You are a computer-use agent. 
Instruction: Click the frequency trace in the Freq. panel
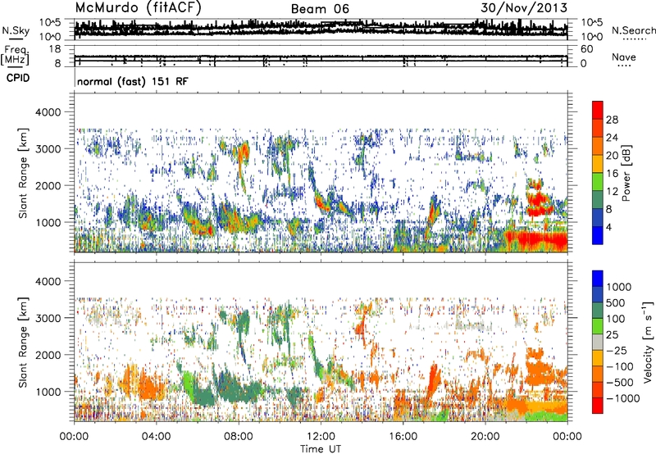[x=321, y=57]
